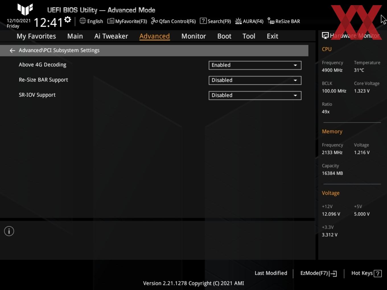The width and height of the screenshot is (387, 290).
Task: Click the Hot Keys question mark icon
Action: pos(378,274)
